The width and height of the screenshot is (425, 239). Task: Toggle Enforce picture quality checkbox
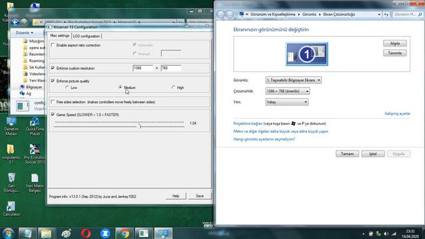point(53,81)
